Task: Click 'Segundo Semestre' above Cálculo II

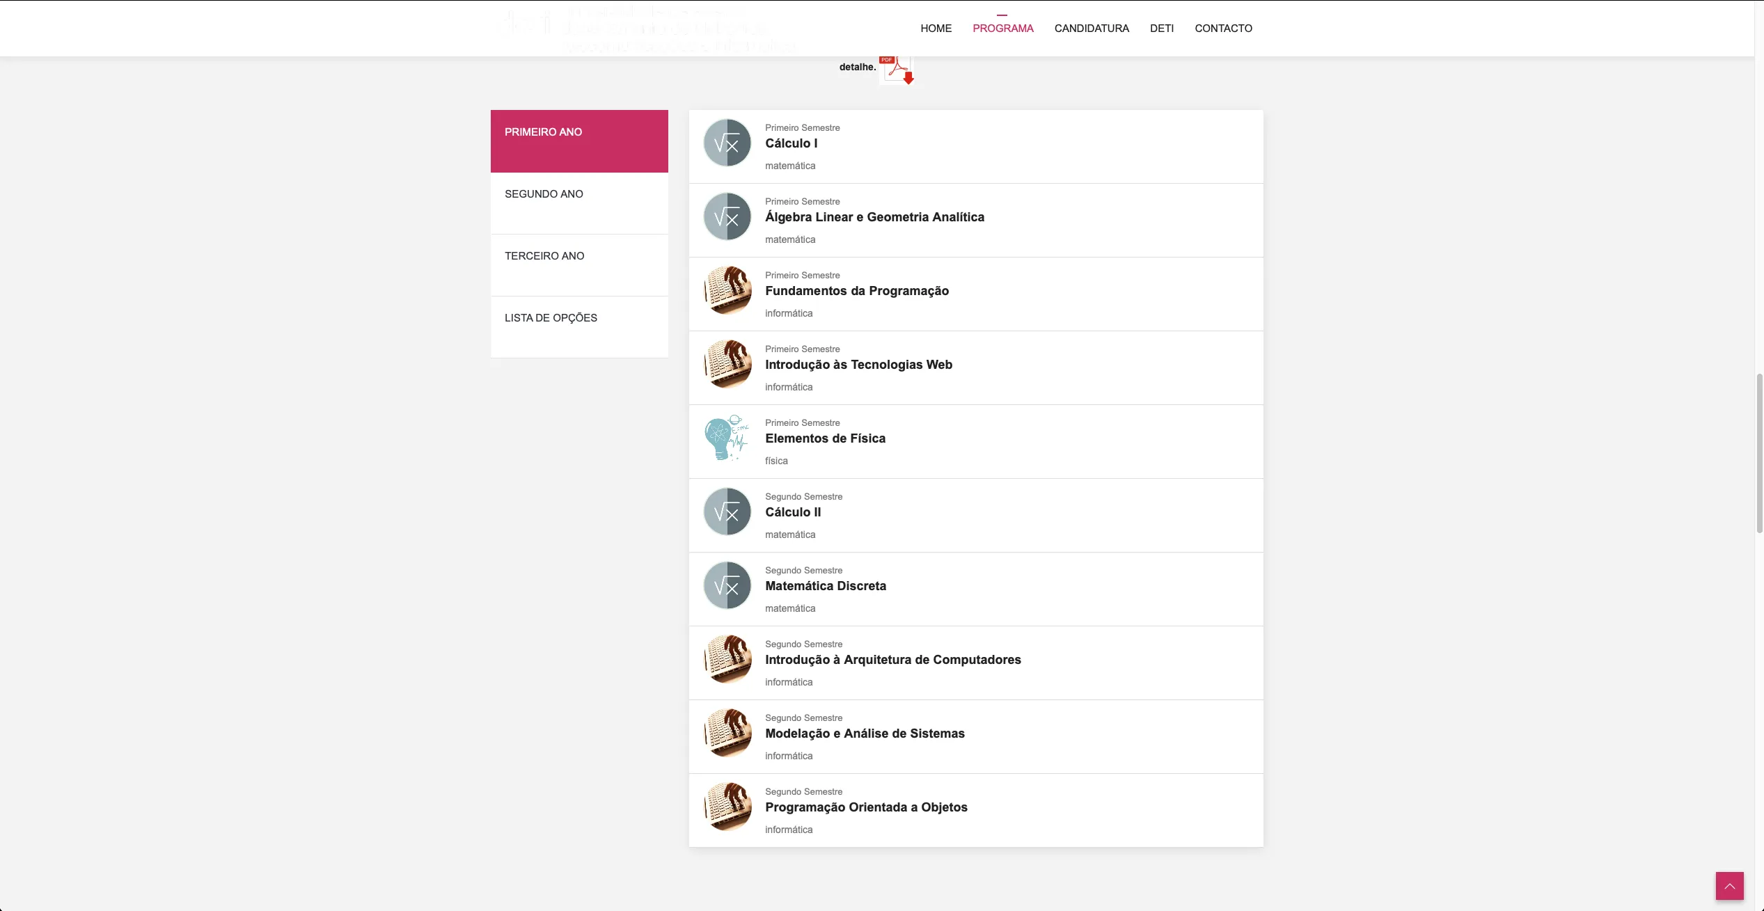Action: coord(803,497)
